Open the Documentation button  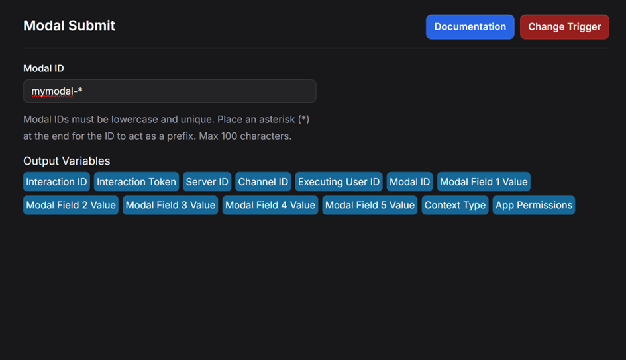pyautogui.click(x=470, y=26)
